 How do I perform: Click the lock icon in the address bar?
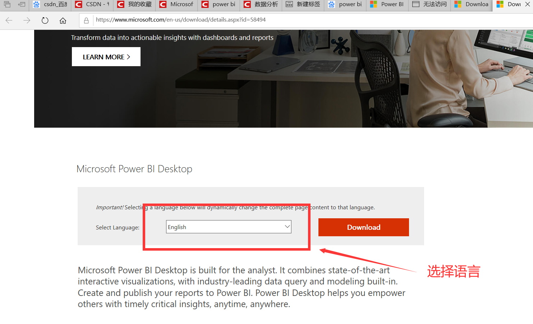pyautogui.click(x=86, y=20)
